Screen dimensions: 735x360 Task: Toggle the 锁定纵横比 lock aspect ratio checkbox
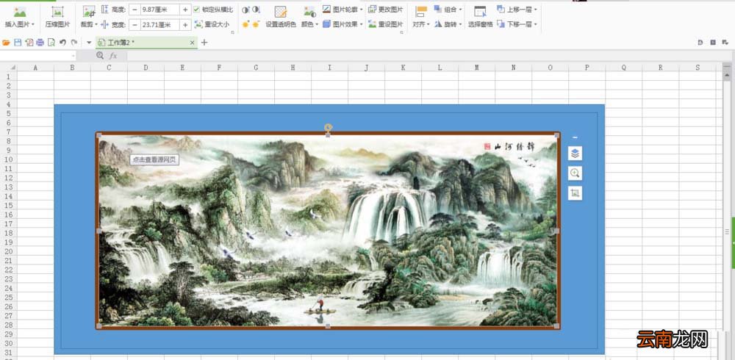coord(196,10)
